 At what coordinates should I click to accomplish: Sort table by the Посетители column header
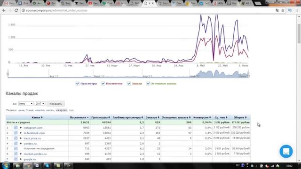(79, 117)
